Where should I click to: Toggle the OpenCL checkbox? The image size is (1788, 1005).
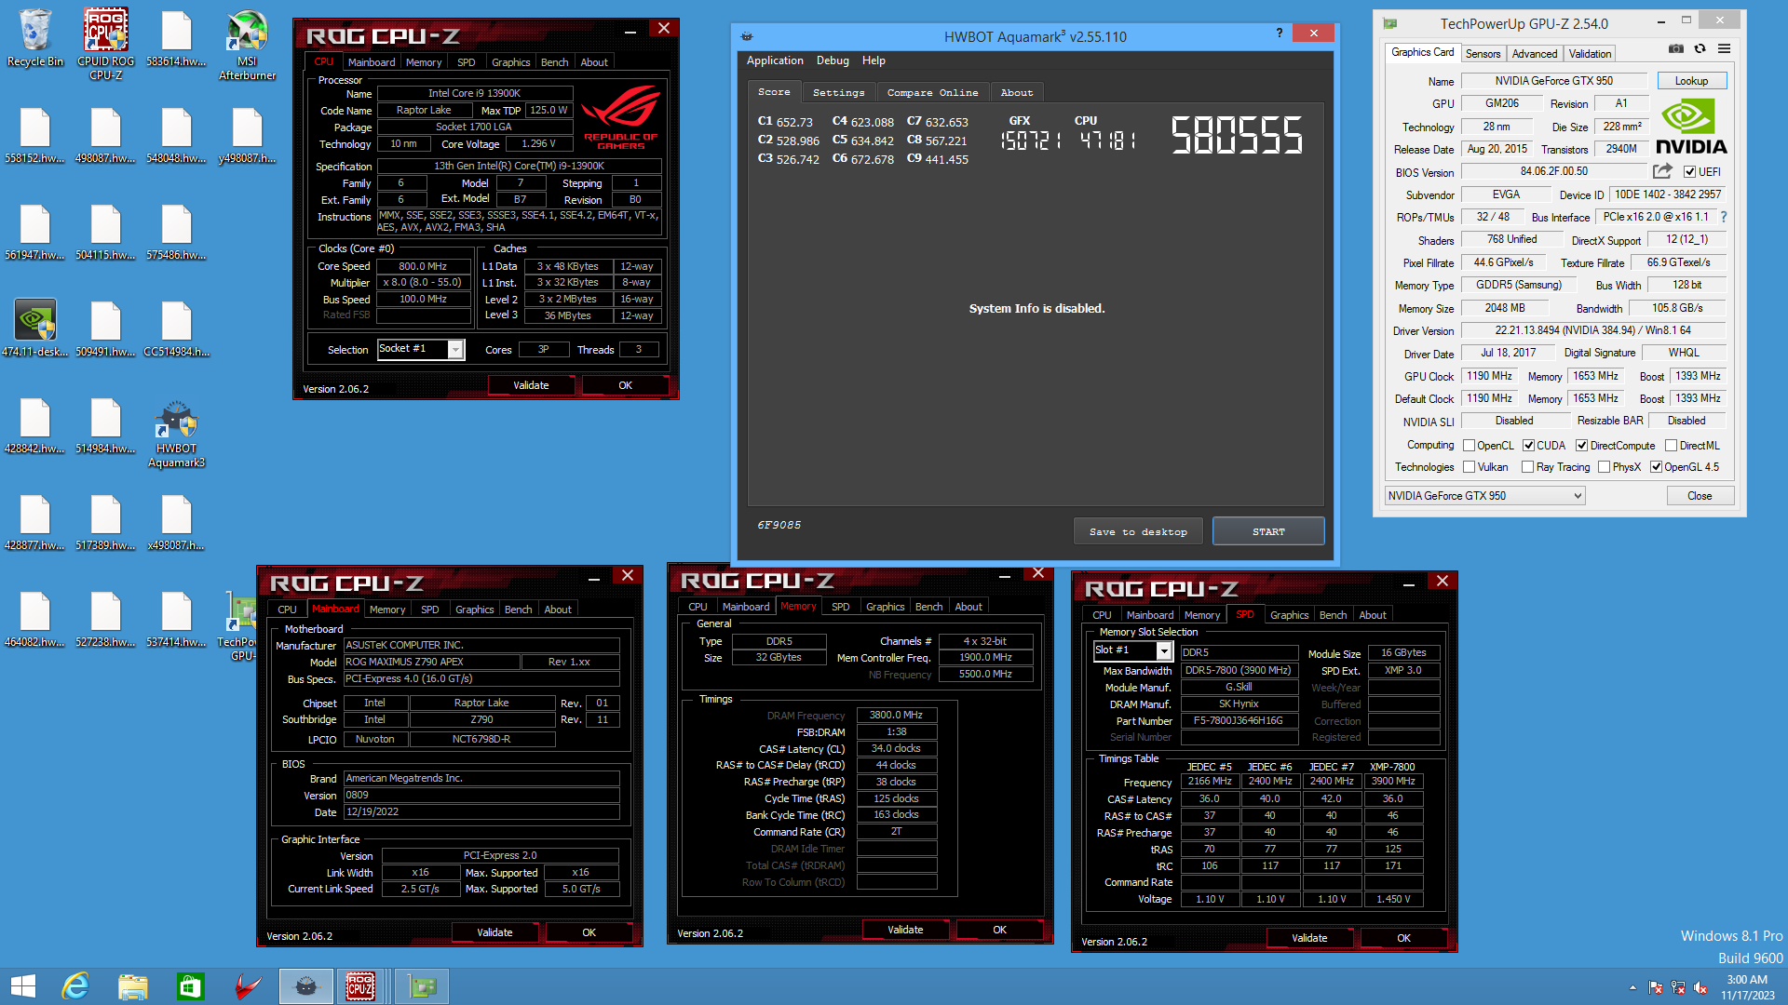click(1470, 446)
